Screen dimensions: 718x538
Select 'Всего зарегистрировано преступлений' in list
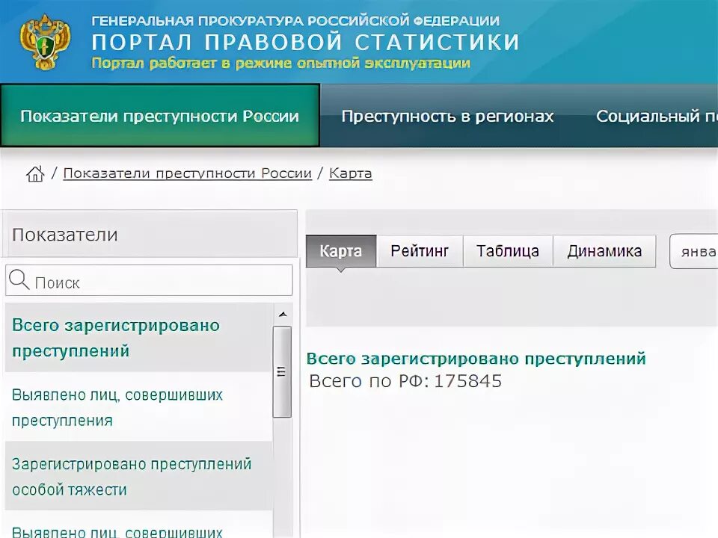(139, 338)
